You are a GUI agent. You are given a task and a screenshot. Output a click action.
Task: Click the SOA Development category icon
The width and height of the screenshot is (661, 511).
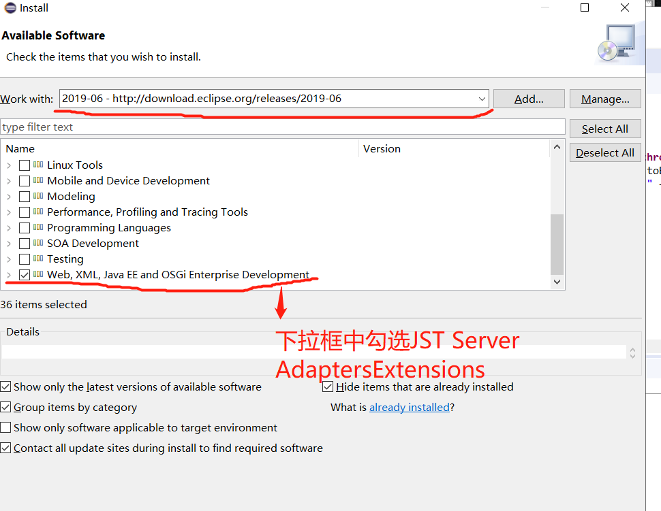(x=38, y=243)
